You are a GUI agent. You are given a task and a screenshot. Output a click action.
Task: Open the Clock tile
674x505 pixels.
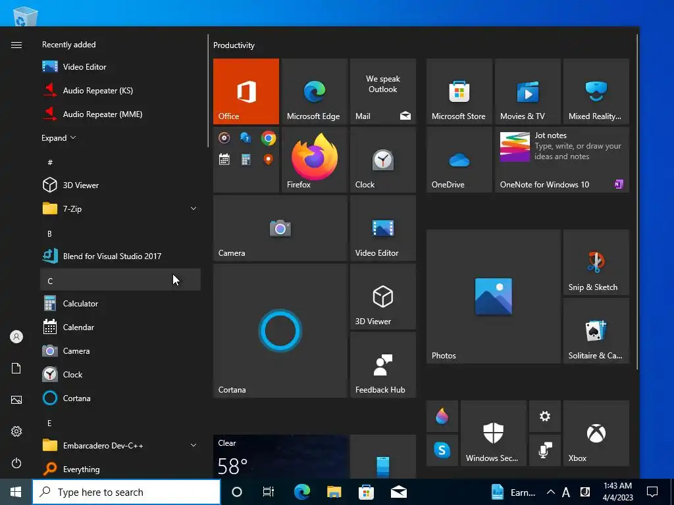(383, 160)
